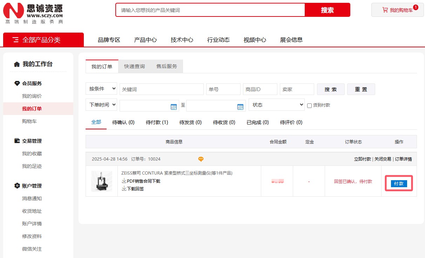This screenshot has height=258, width=425.
Task: Open the 下单时间 dropdown
Action: [101, 105]
